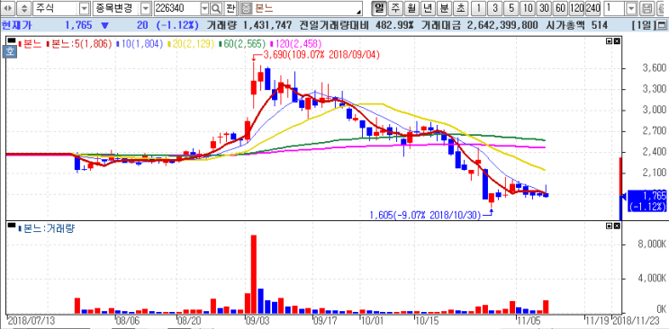Click the stock code field 226340

click(x=176, y=8)
